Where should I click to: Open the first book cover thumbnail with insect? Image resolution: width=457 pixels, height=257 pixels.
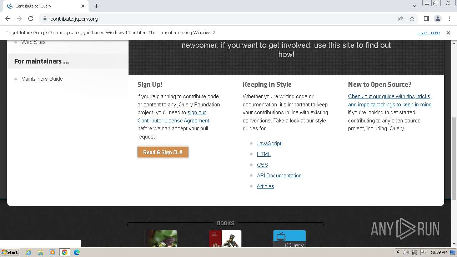pos(161,238)
